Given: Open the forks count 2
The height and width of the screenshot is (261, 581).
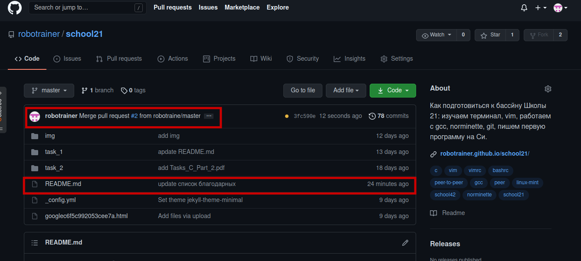Looking at the screenshot, I should click(x=561, y=35).
